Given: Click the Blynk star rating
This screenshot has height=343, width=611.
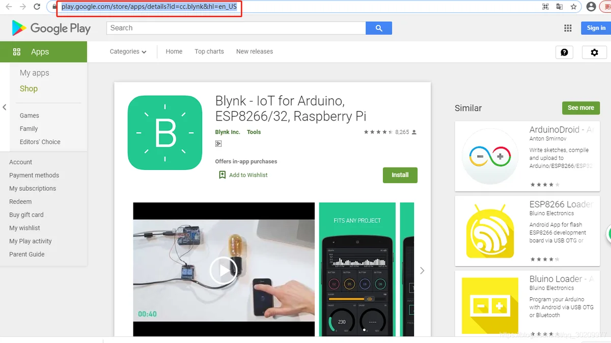Looking at the screenshot, I should point(378,132).
